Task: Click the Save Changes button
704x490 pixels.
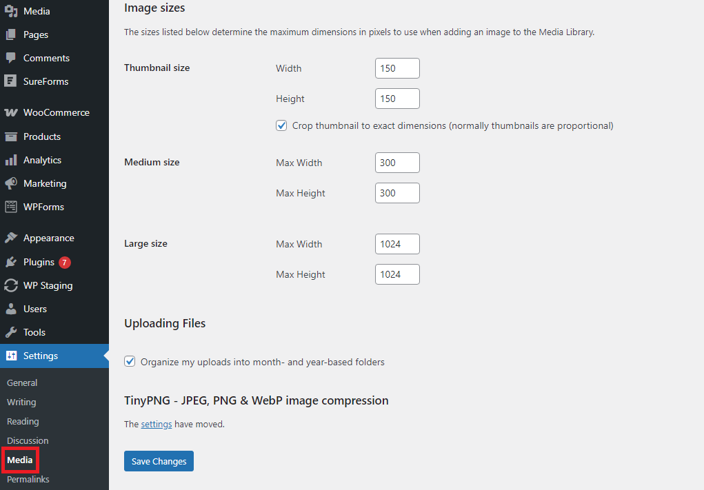Action: [x=159, y=461]
